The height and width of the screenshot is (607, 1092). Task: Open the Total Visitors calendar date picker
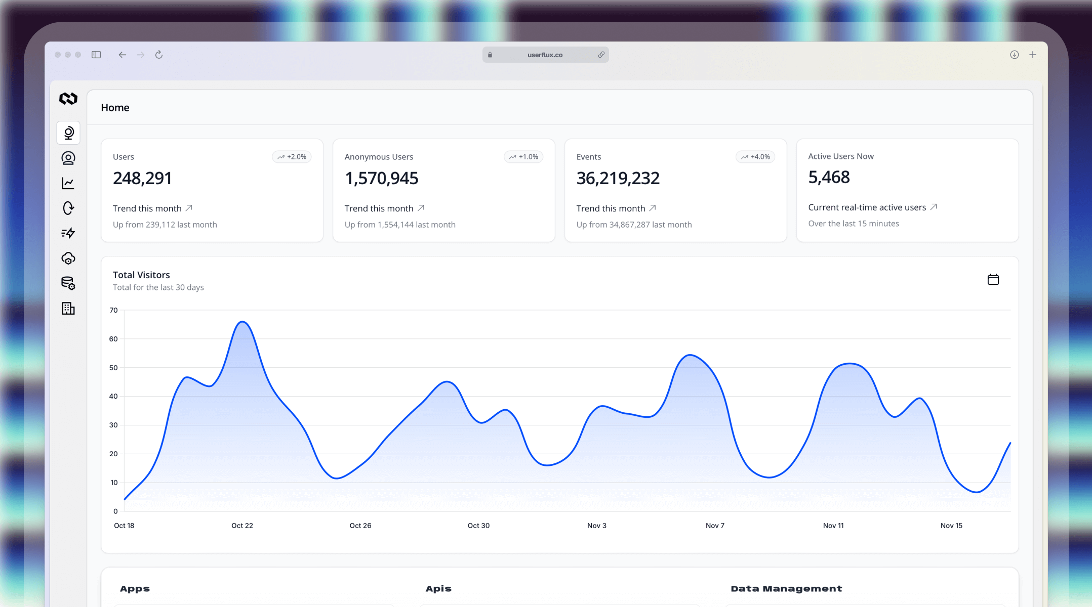coord(993,280)
